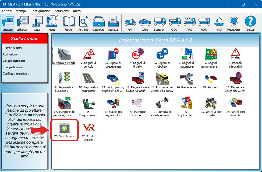This screenshot has width=262, height=172.
Task: Click the Ritorna ai corsi link
Action: [x=12, y=48]
